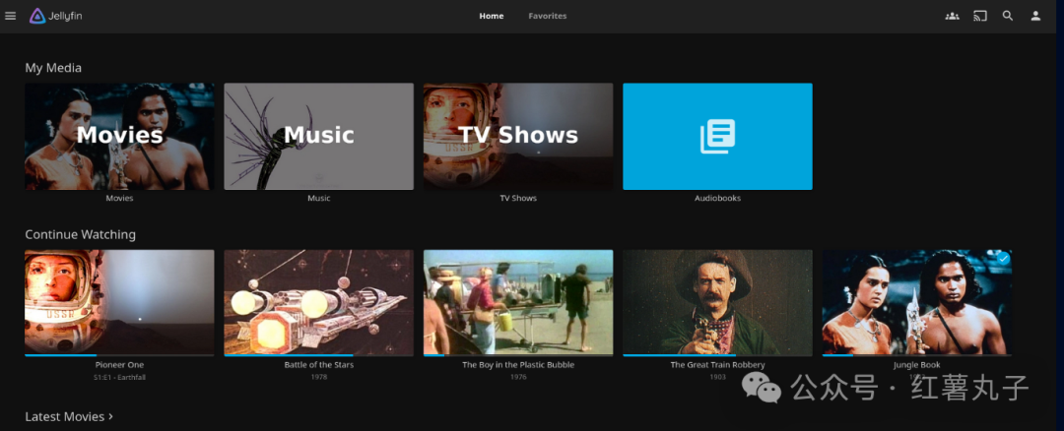Viewport: 1064px width, 431px height.
Task: Open the user profile icon
Action: pyautogui.click(x=1035, y=16)
